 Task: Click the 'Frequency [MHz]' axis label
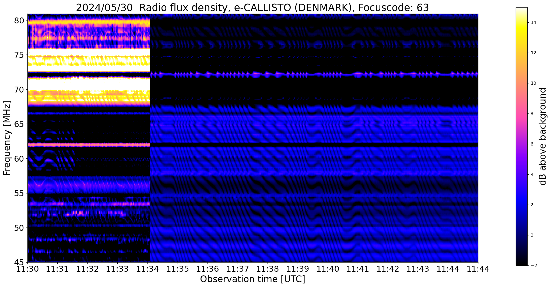click(x=7, y=138)
